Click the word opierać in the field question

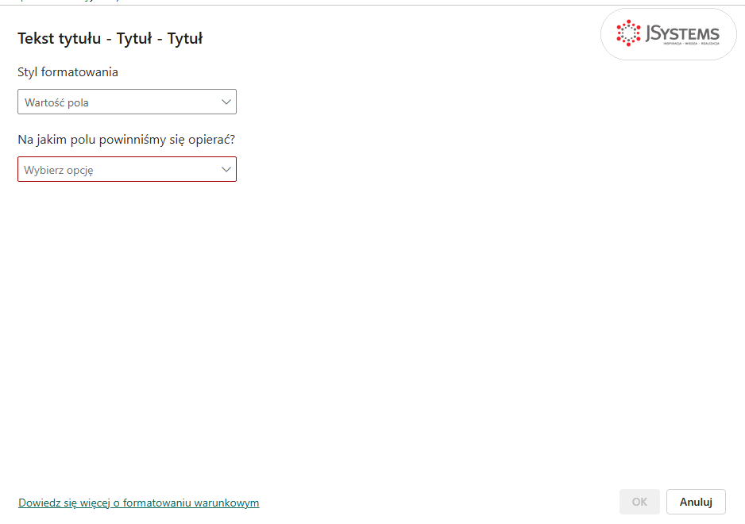211,140
